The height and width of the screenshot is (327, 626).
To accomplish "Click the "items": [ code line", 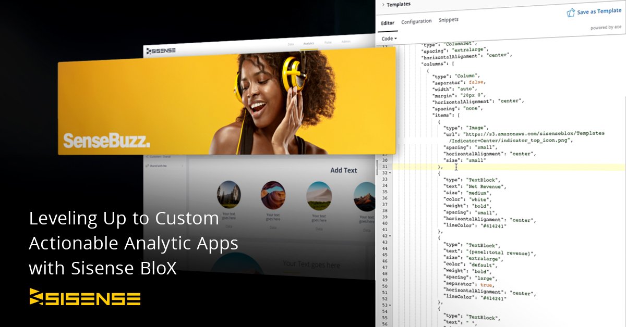I will [x=447, y=115].
